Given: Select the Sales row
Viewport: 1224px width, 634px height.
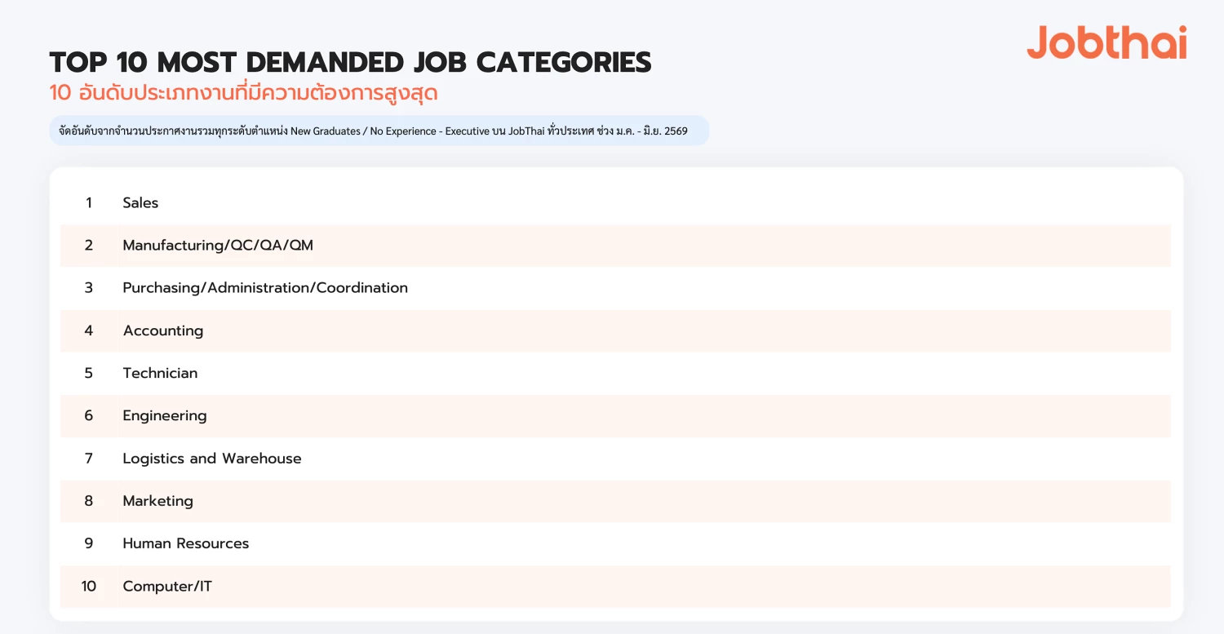Looking at the screenshot, I should click(x=615, y=202).
